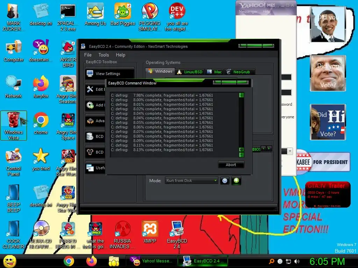Screen dimensions: 358x268
Task: Click the McCain 'Did you Vote?' gadget
Action: pyautogui.click(x=328, y=73)
